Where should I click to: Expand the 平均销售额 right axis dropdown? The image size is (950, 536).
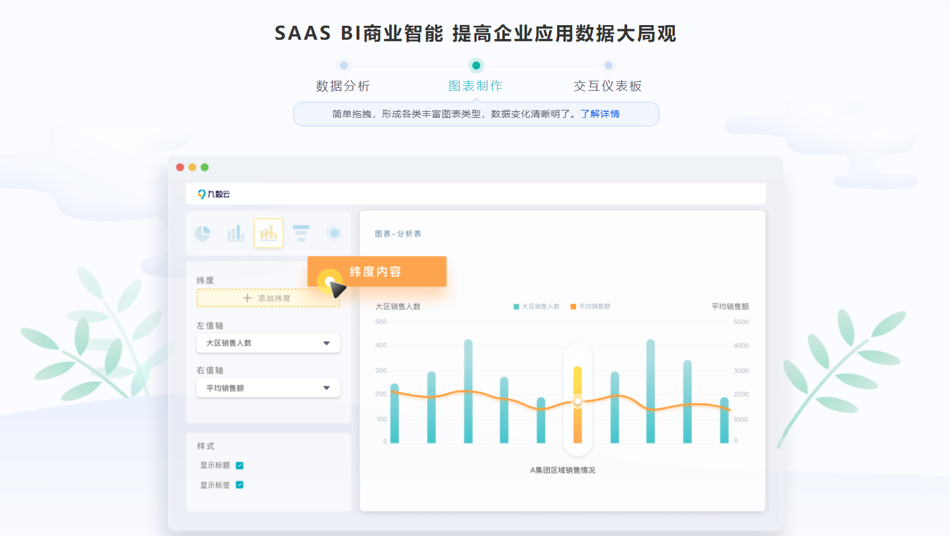pos(326,388)
